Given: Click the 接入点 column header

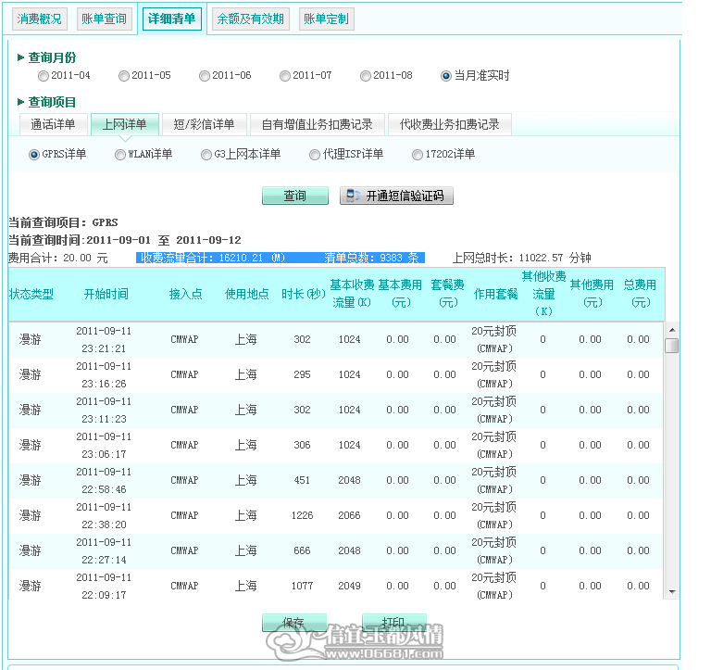Looking at the screenshot, I should tap(185, 294).
